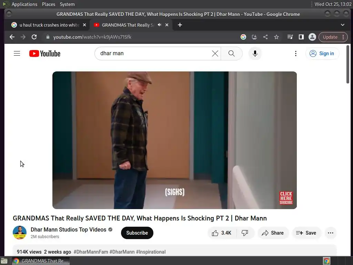Open Chrome media controls icon
This screenshot has height=265, width=353.
click(290, 37)
